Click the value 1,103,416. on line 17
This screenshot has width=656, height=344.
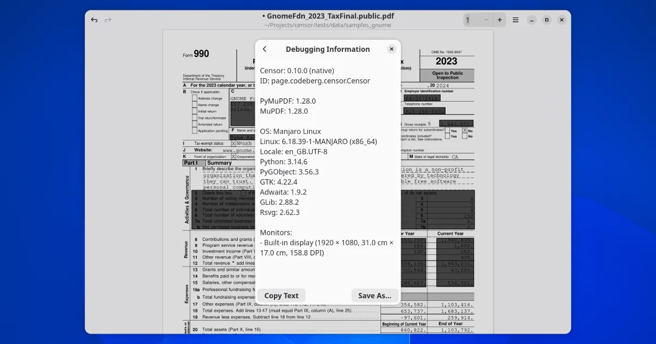[x=458, y=304]
